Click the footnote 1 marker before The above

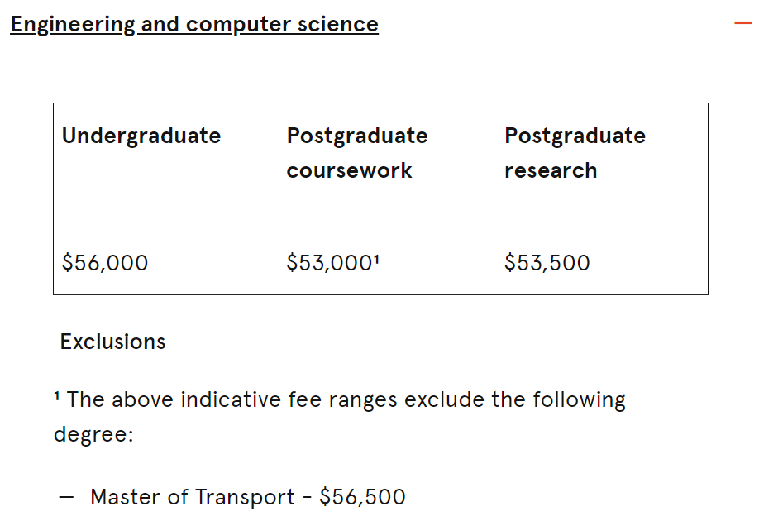[x=57, y=396]
